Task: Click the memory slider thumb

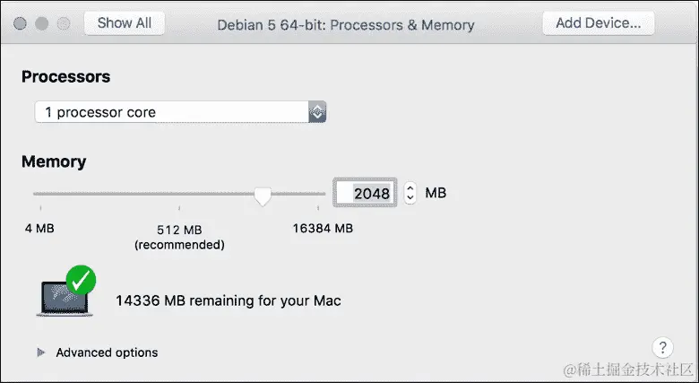Action: coord(263,196)
